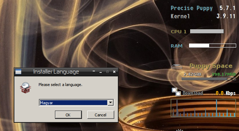The width and height of the screenshot is (239, 131).
Task: Click the Kernel label text
Action: click(180, 16)
